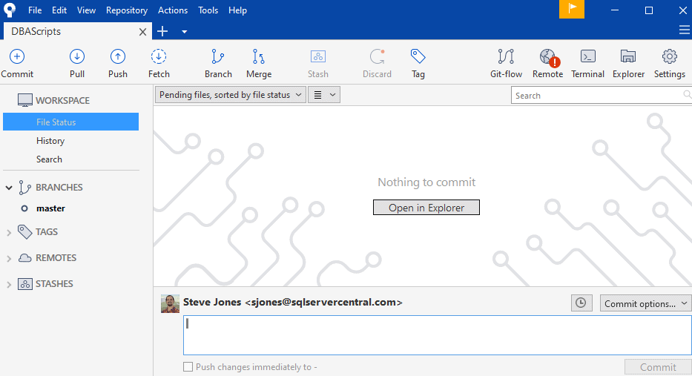Click the yellow flag notification icon
The height and width of the screenshot is (376, 692).
572,9
